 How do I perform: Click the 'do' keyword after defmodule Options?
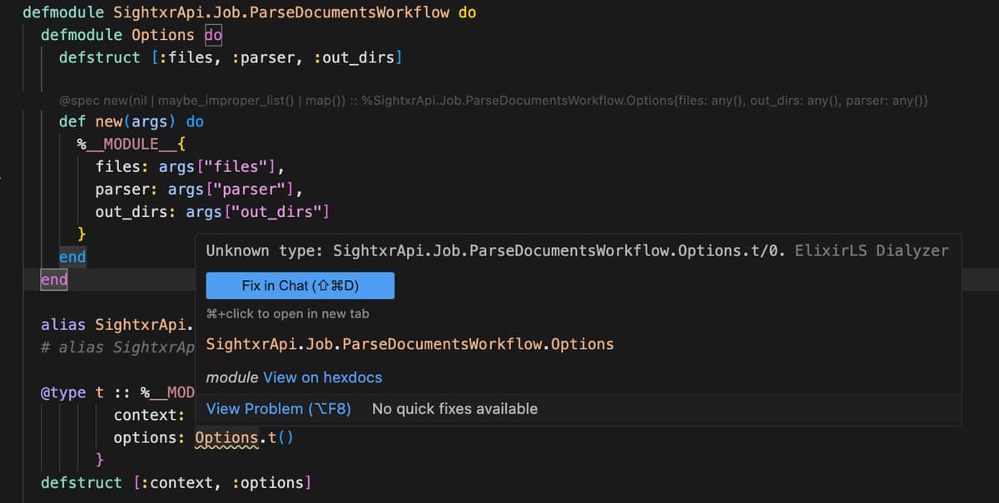pos(213,35)
